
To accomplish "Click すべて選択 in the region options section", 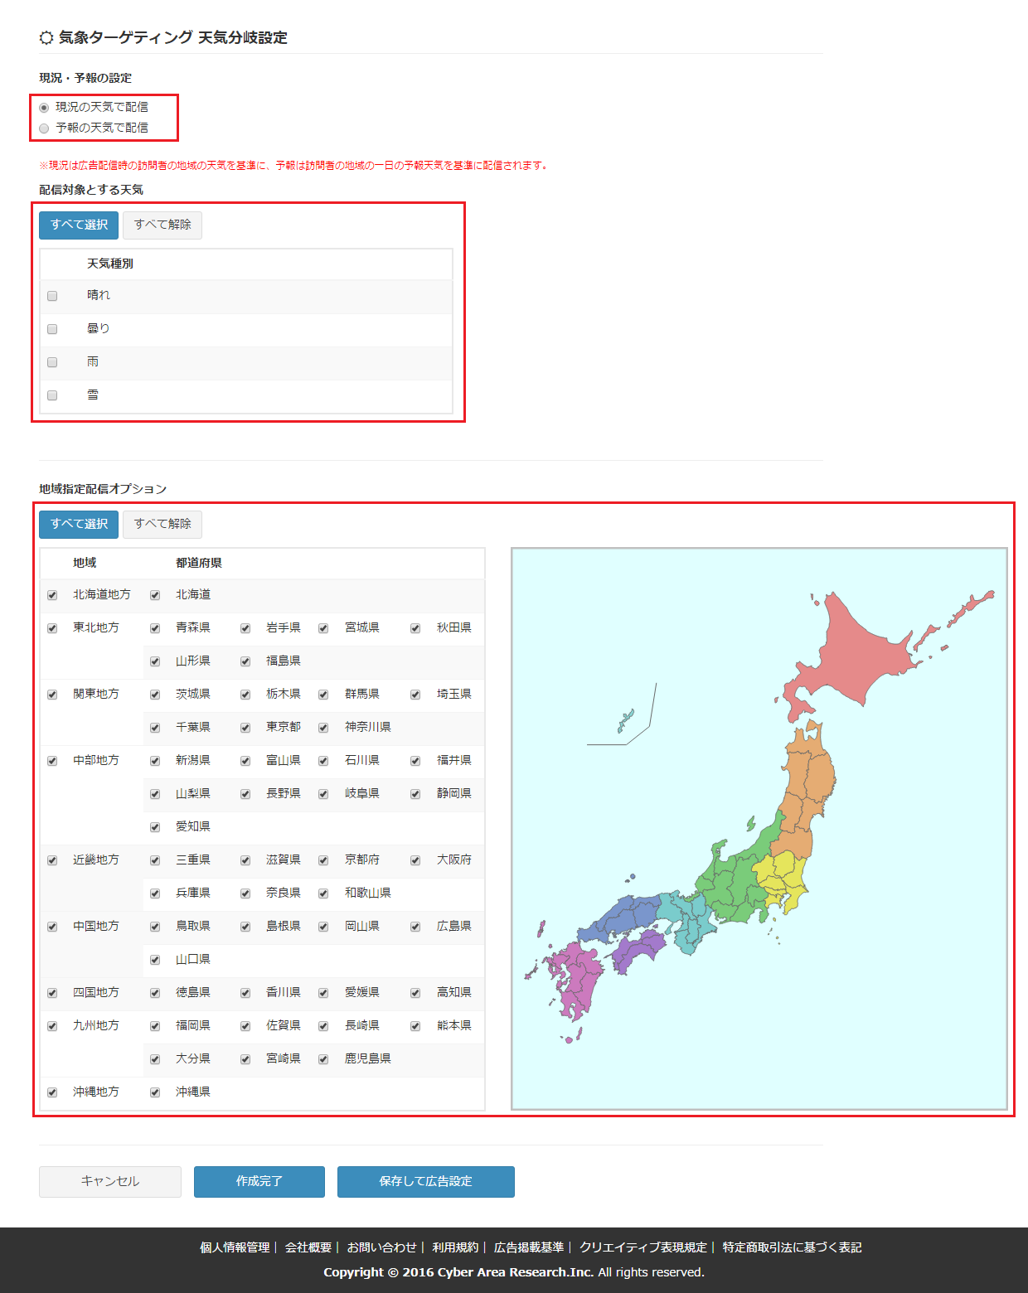I will click(79, 524).
